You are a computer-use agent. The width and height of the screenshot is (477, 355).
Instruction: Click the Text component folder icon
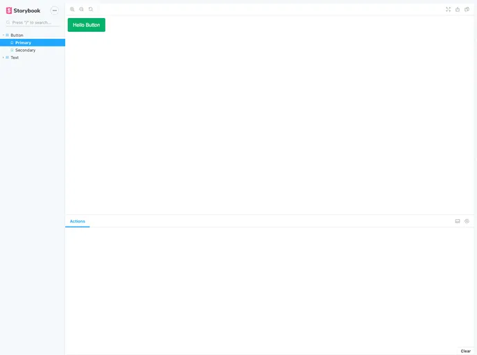[x=8, y=58]
